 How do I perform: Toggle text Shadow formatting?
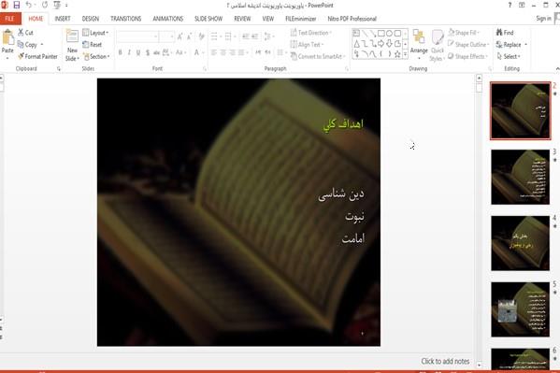click(148, 52)
